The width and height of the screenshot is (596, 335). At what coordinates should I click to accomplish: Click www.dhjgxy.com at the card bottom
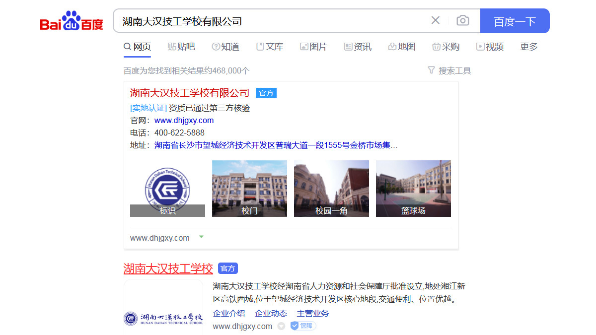pyautogui.click(x=160, y=238)
